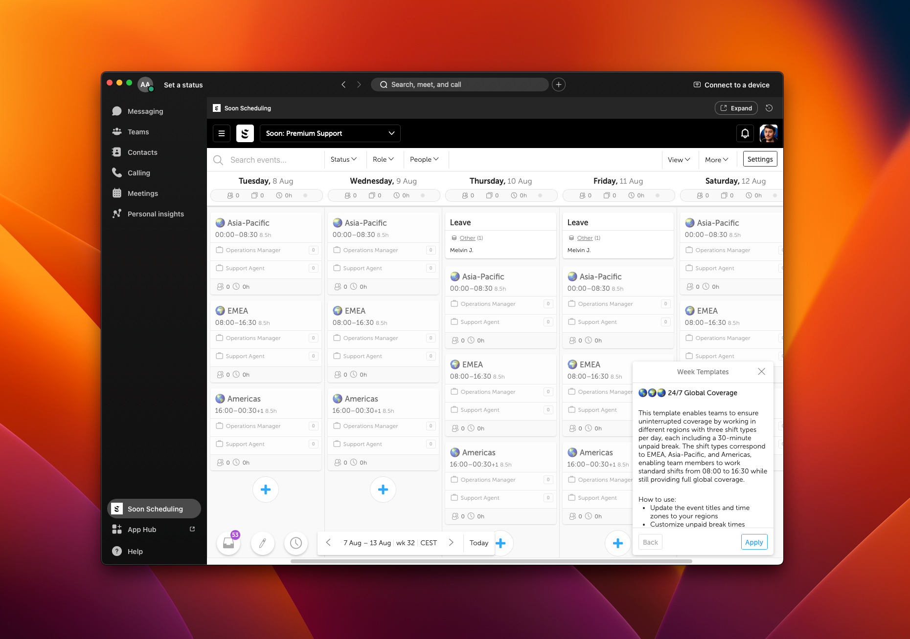
Task: Expand the Status filter dropdown
Action: click(x=343, y=160)
